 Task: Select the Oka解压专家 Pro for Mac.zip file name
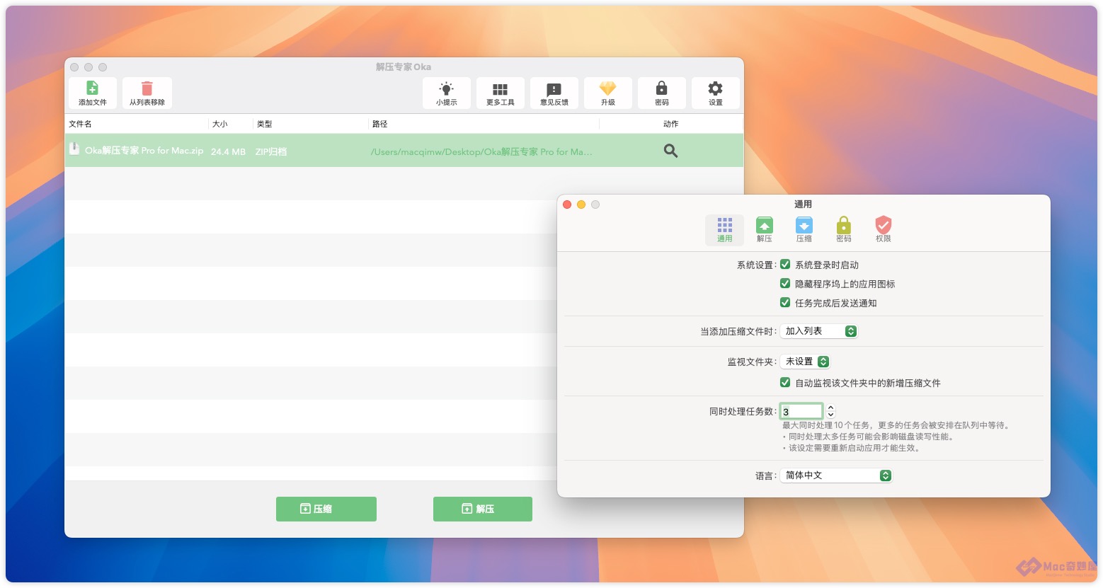[144, 151]
